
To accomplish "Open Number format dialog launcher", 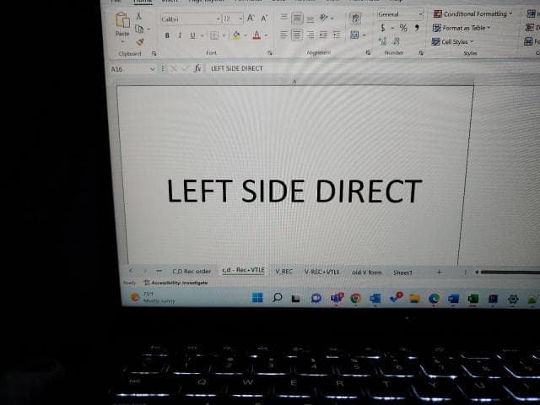I will 421,52.
